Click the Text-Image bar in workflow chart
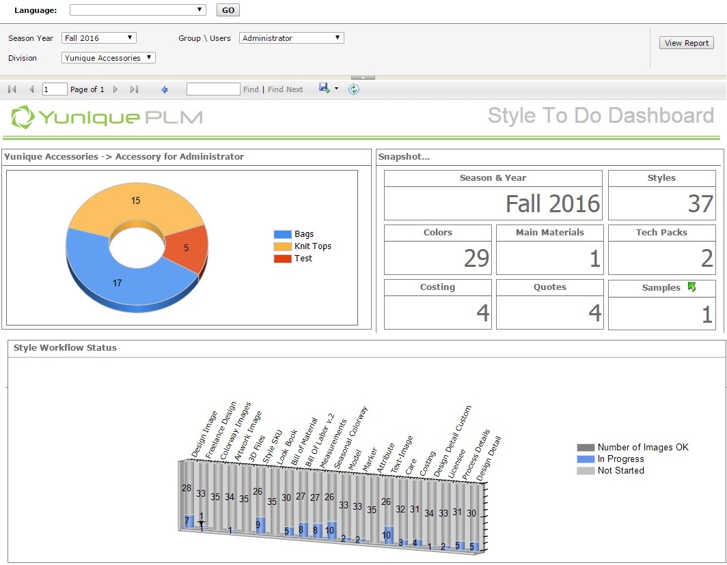The width and height of the screenshot is (727, 565). [388, 510]
